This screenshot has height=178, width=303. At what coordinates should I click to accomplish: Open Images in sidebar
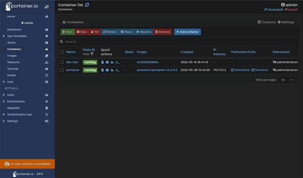12,56
